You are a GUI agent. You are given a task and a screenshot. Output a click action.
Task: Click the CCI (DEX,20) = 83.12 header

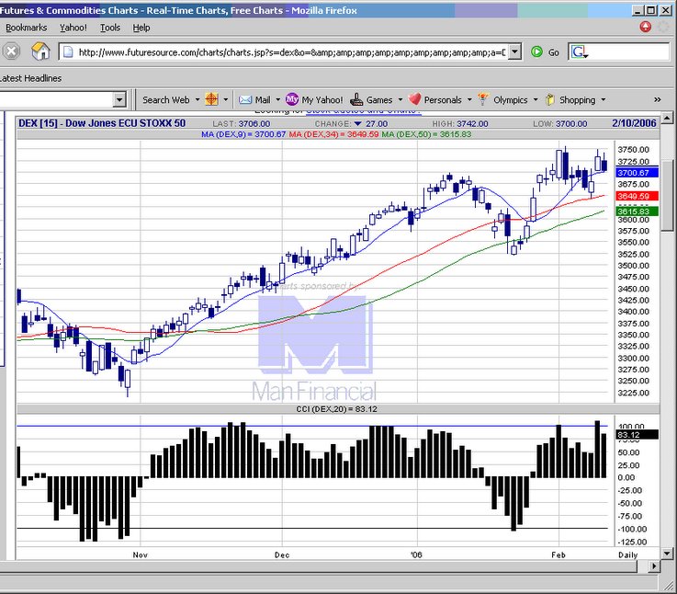pos(336,409)
